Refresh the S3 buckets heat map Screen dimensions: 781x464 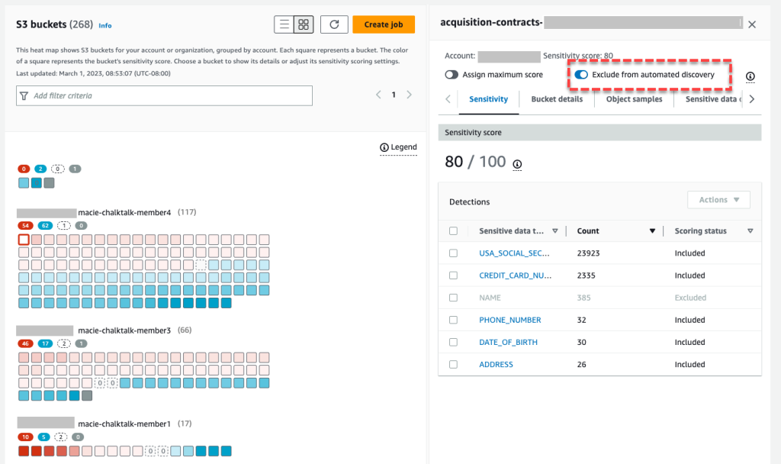334,24
